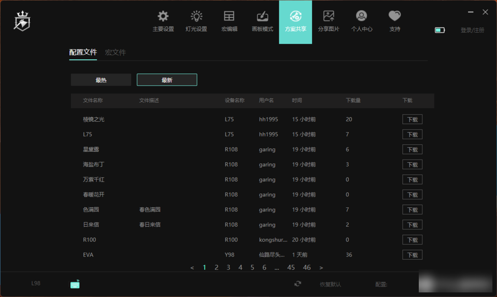The height and width of the screenshot is (297, 497).
Task: Click the 下载量 column header
Action: coord(353,100)
